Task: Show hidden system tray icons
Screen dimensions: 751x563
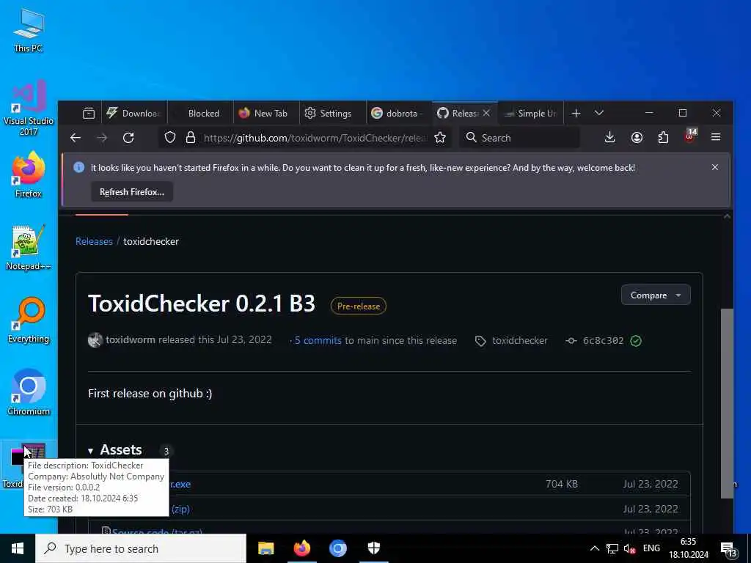Action: point(594,548)
